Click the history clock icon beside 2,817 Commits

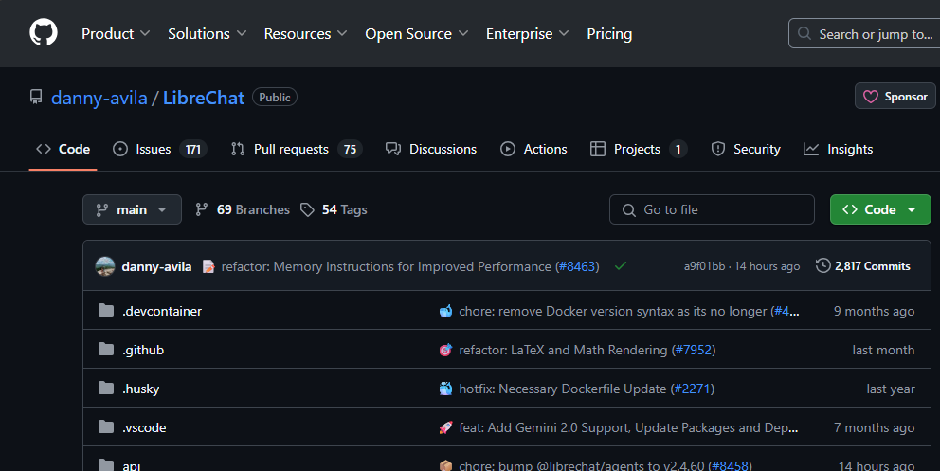click(x=823, y=265)
